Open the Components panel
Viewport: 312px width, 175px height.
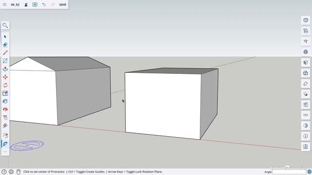[306, 52]
